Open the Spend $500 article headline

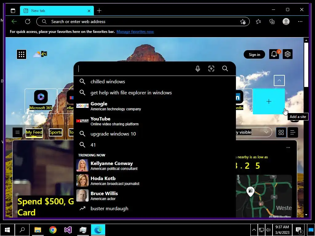[46, 207]
